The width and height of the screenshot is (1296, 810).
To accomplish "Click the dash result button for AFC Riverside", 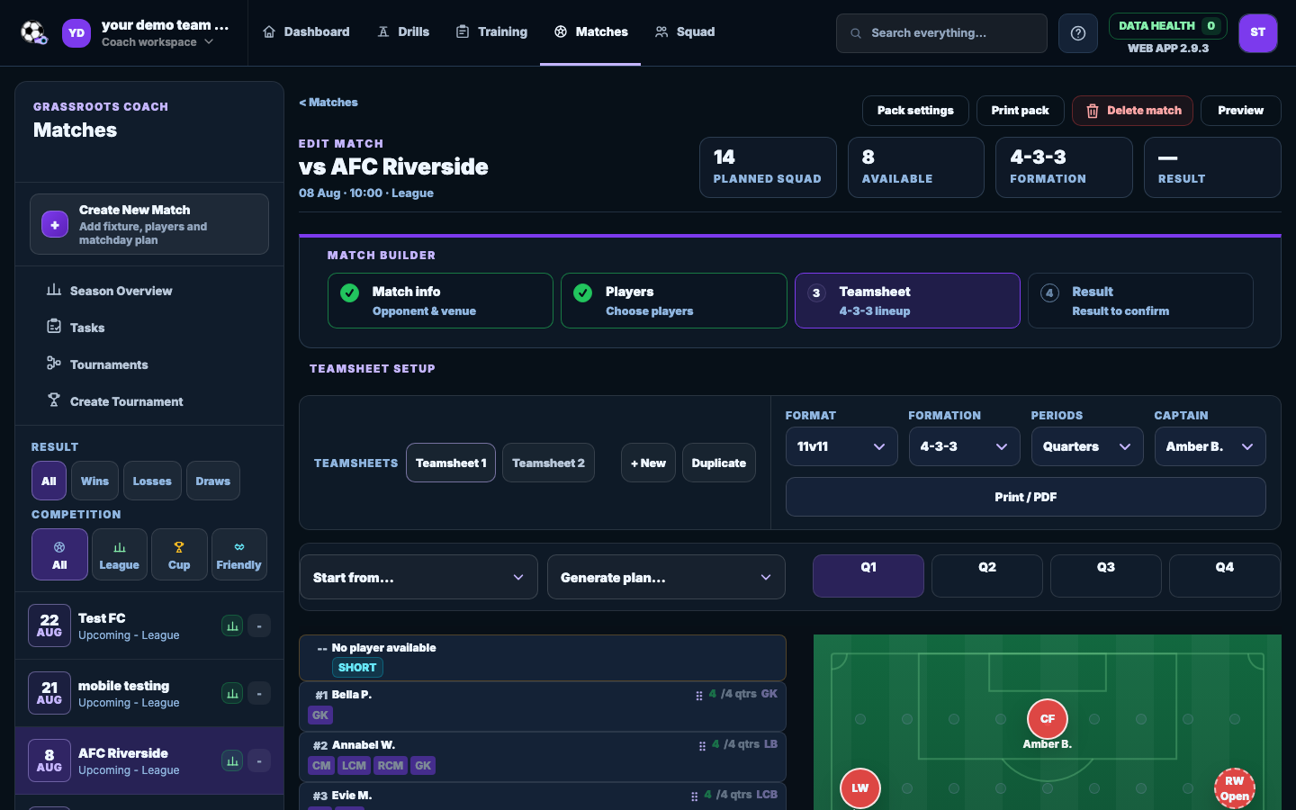I will [259, 760].
